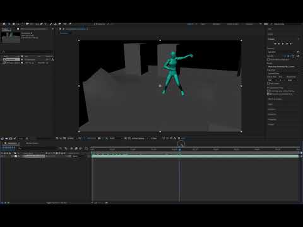Screen dimensions: 303x227
Task: Open the Render Queue tab
Action: click(32, 143)
